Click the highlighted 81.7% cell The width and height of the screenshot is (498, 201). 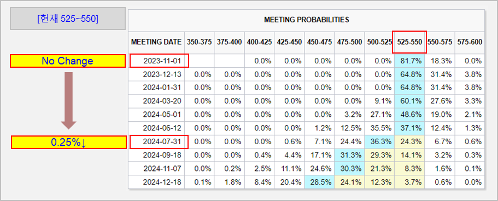click(x=409, y=61)
